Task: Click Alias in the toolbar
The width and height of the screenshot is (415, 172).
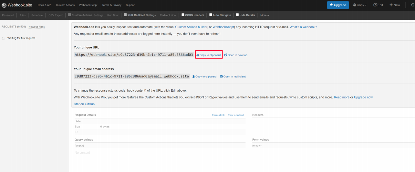Action: point(23,15)
